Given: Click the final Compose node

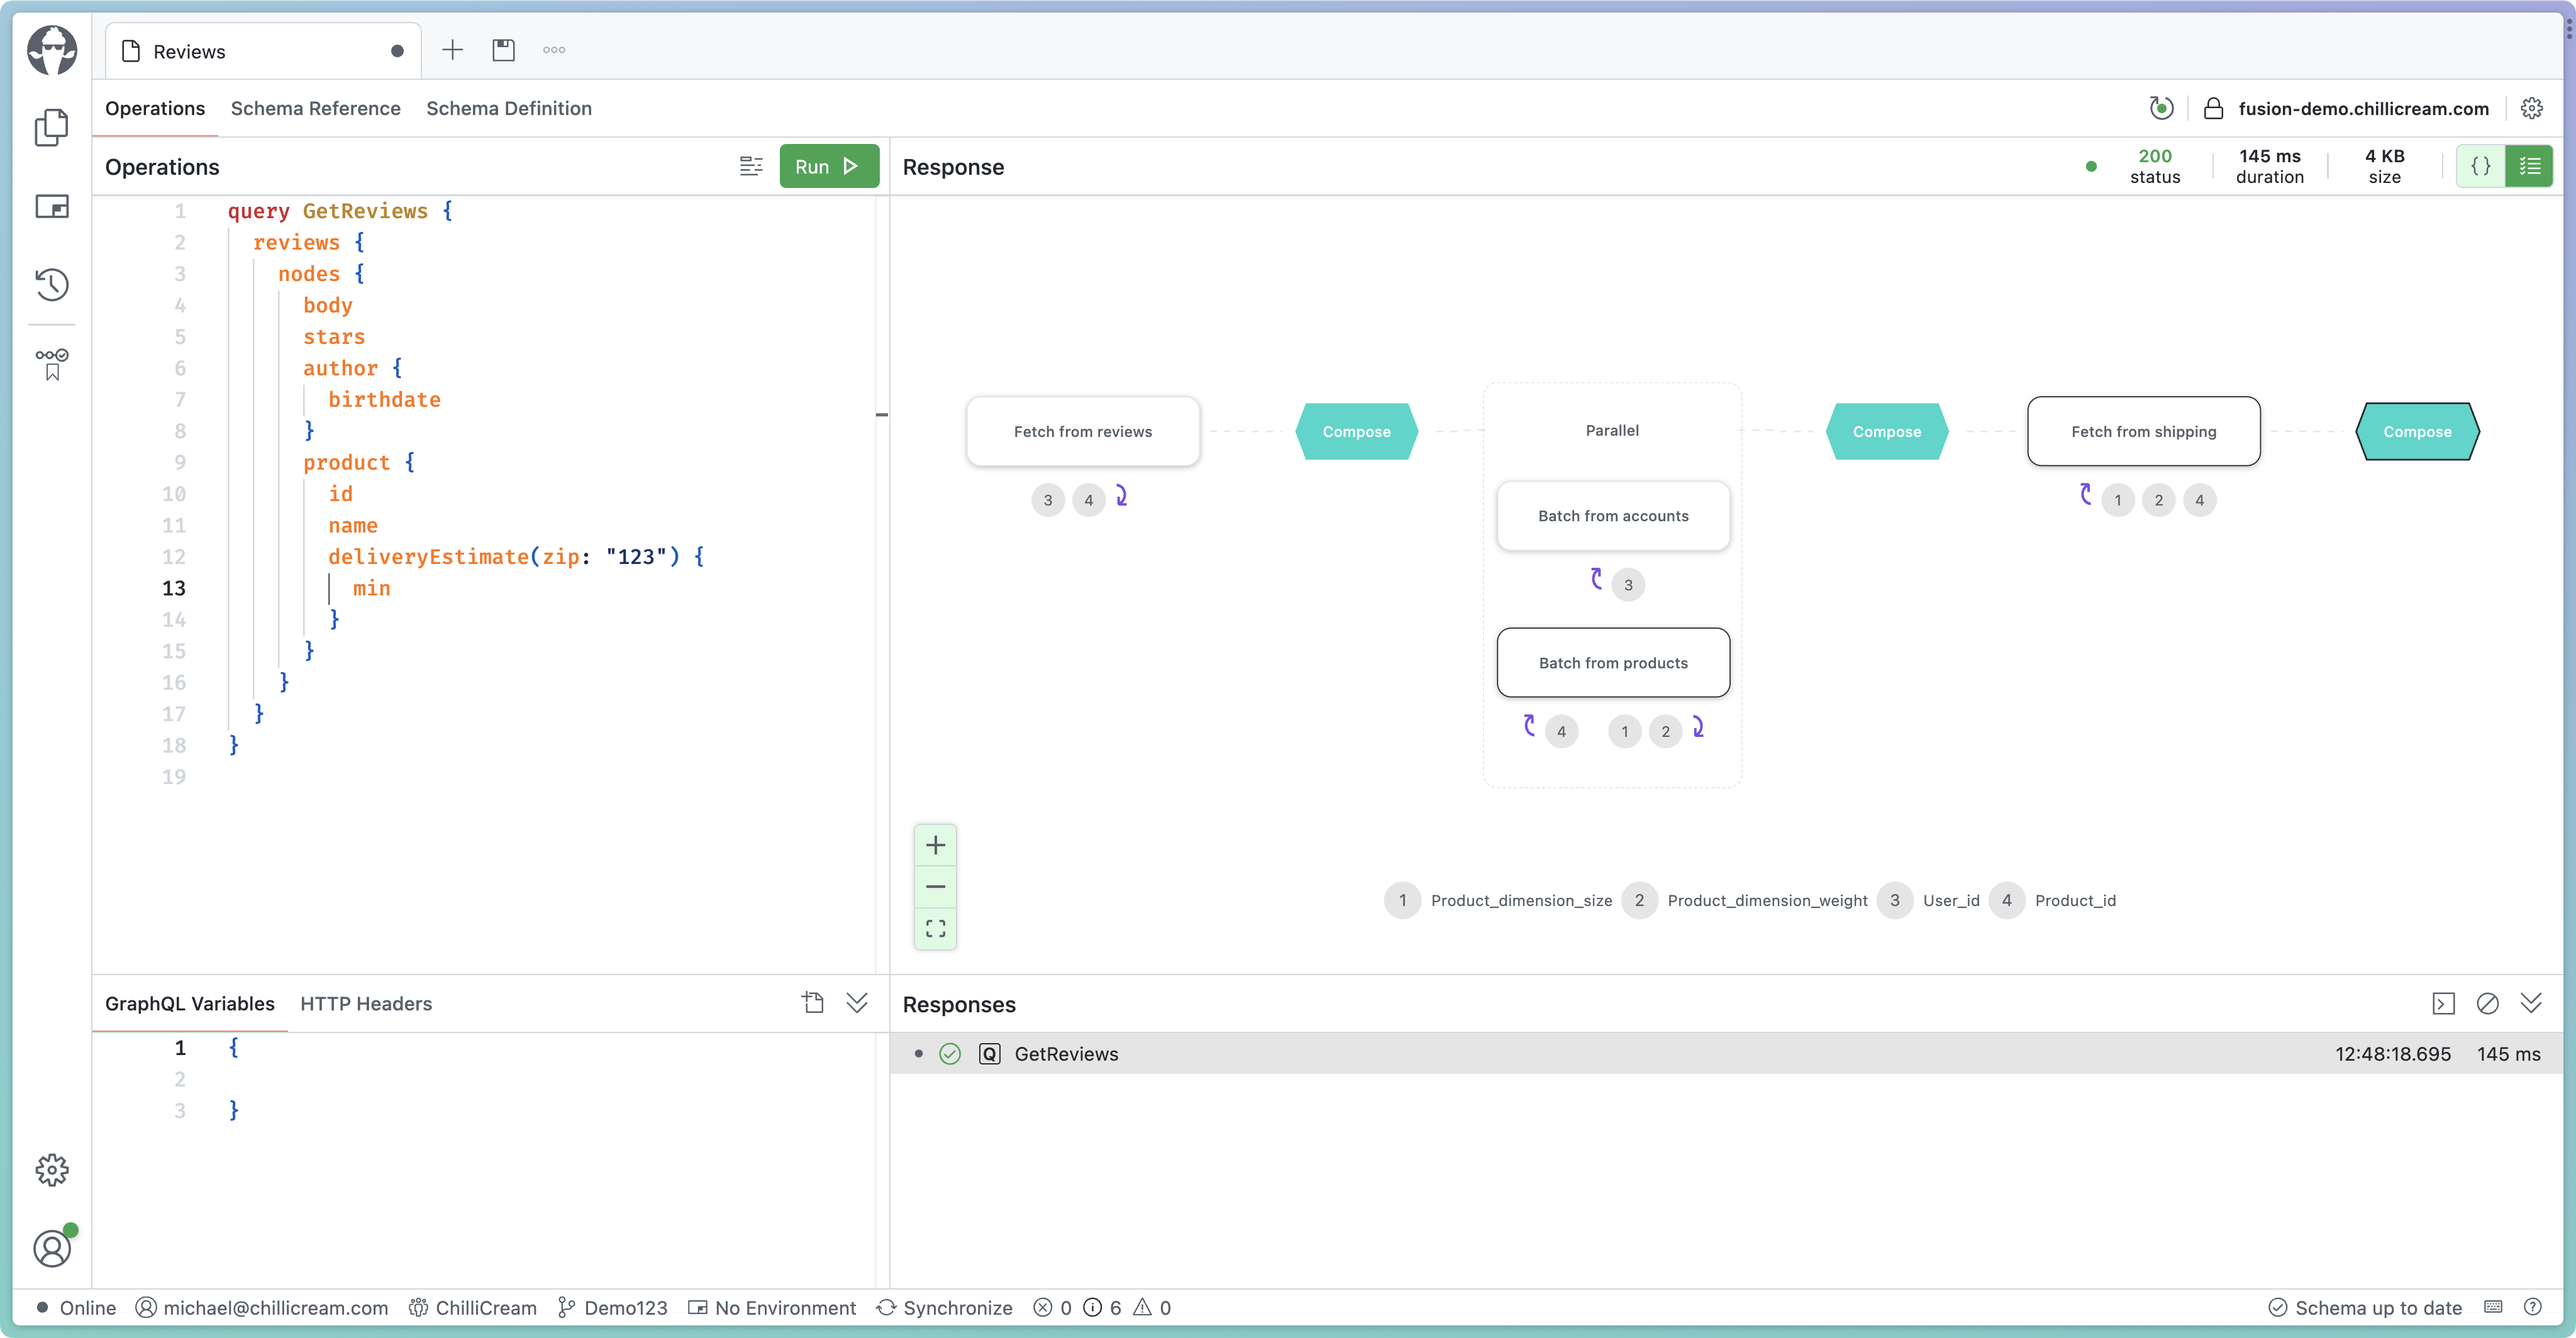Looking at the screenshot, I should click(x=2417, y=431).
